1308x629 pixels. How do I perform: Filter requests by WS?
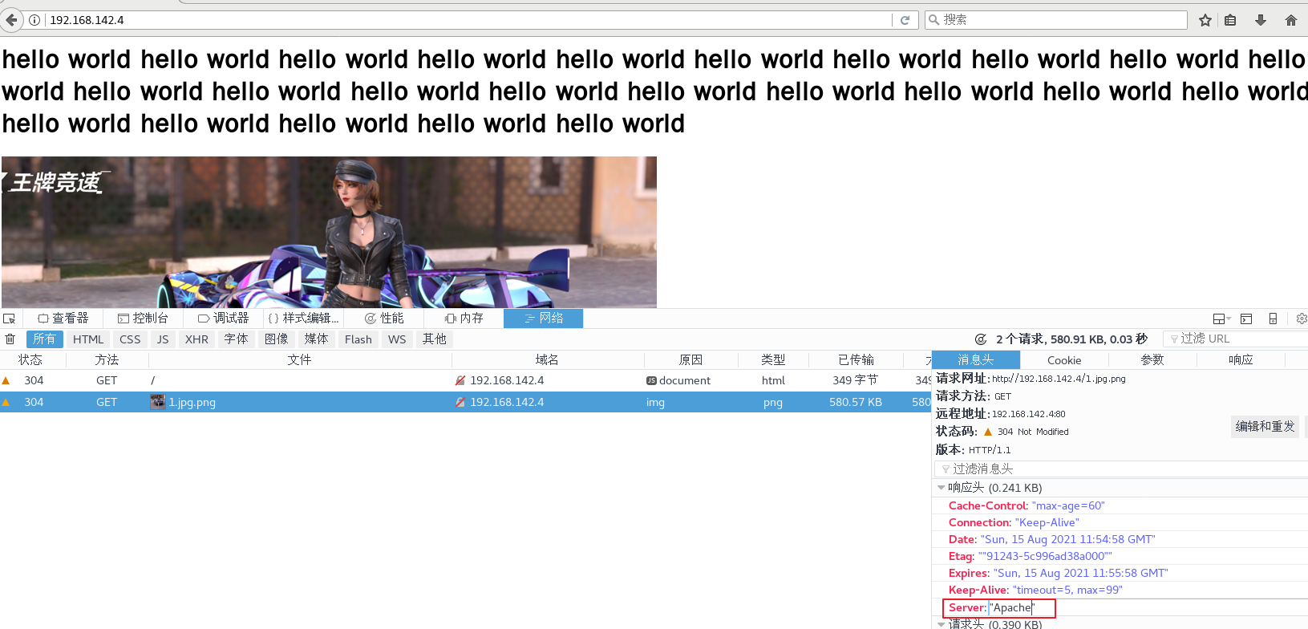pyautogui.click(x=397, y=339)
